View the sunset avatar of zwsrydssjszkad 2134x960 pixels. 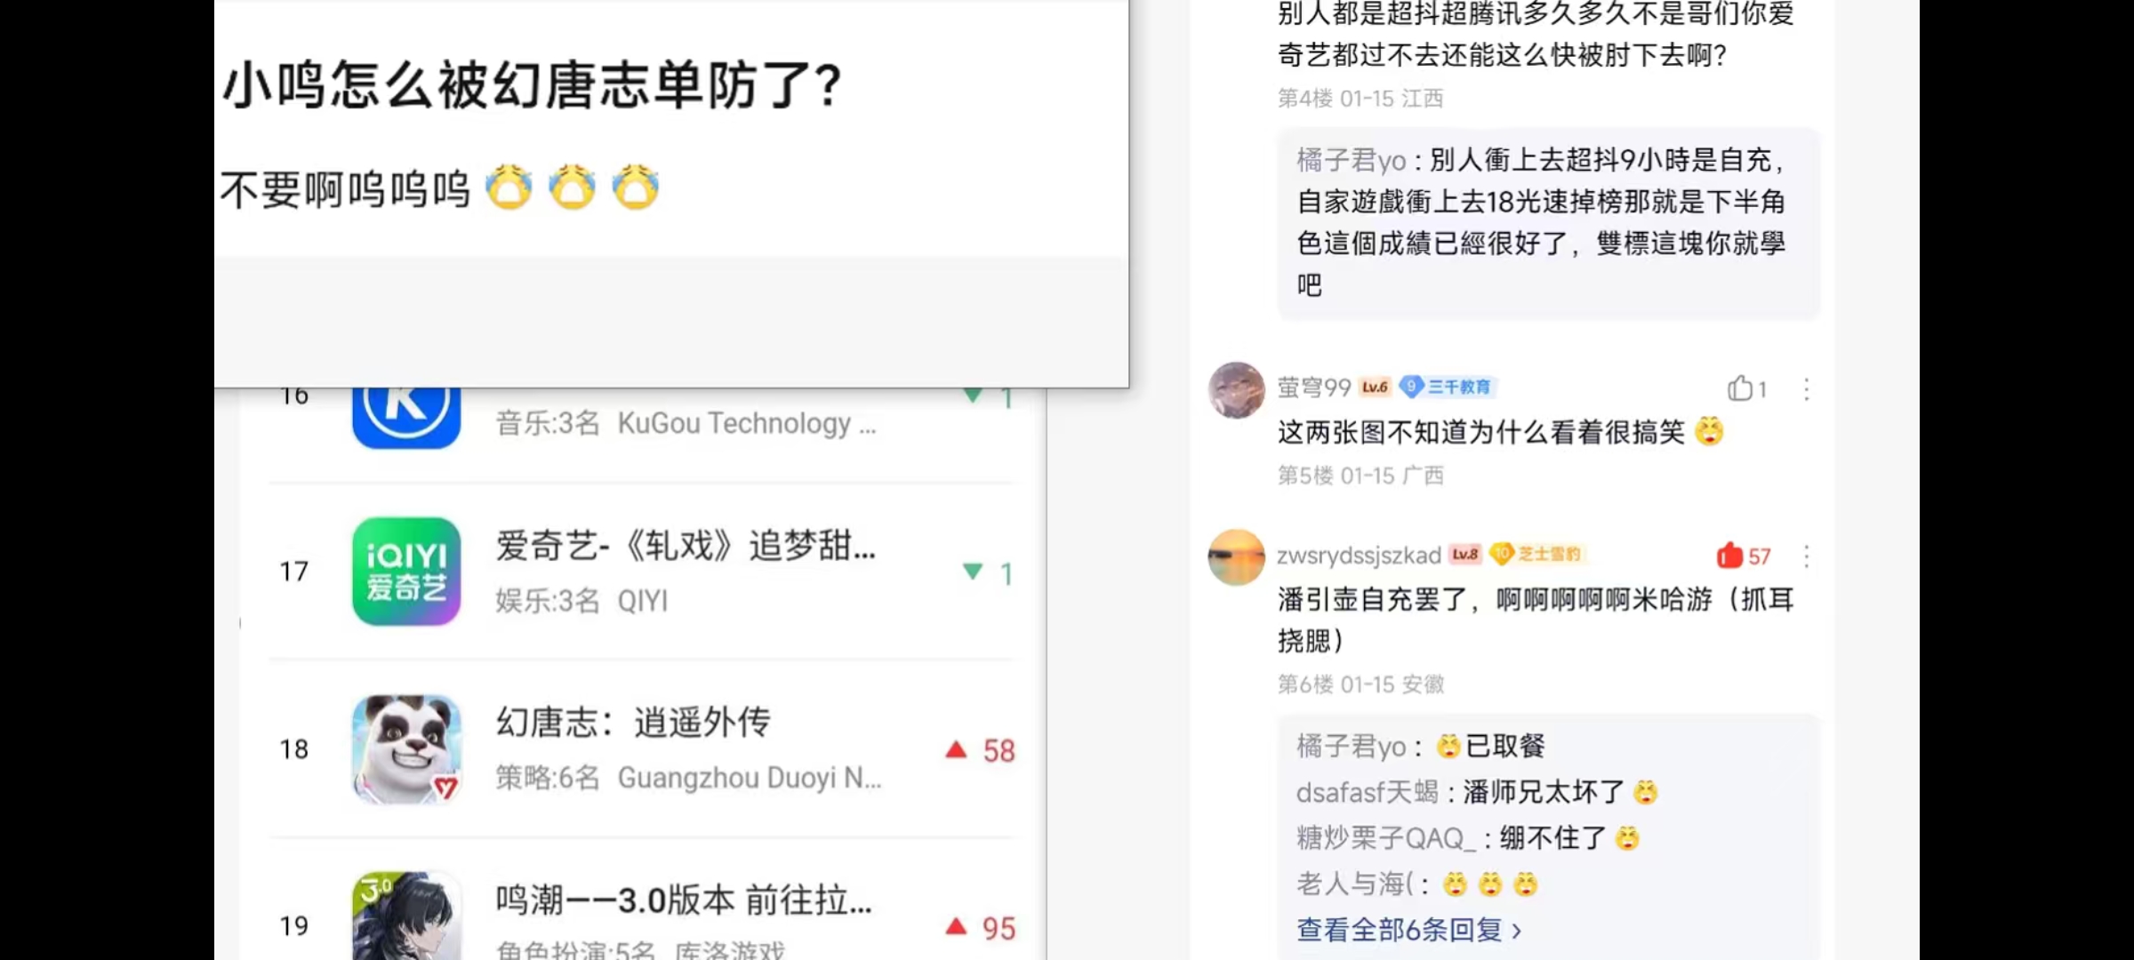(1236, 557)
